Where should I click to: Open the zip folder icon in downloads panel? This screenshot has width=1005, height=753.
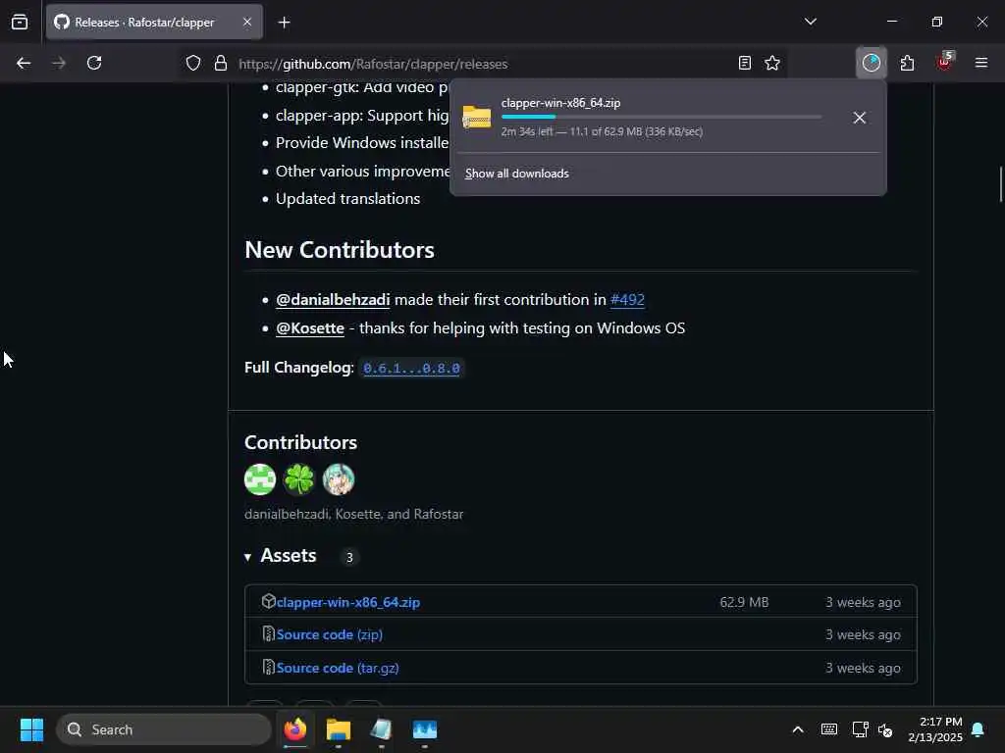coord(476,118)
